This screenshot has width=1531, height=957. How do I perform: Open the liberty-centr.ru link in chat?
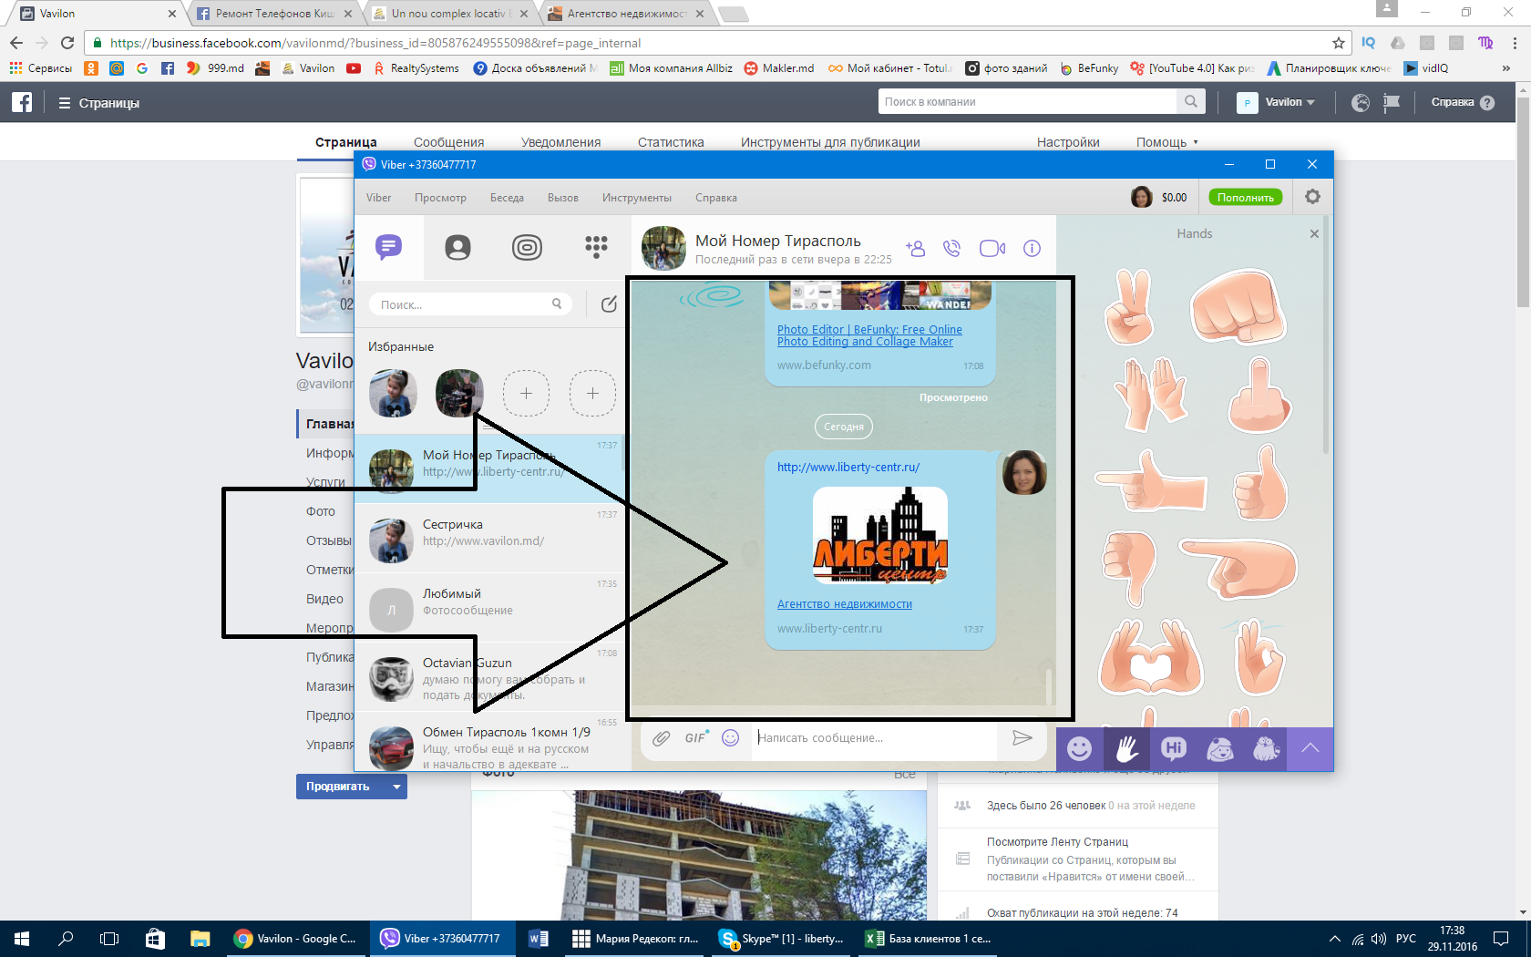(x=848, y=467)
